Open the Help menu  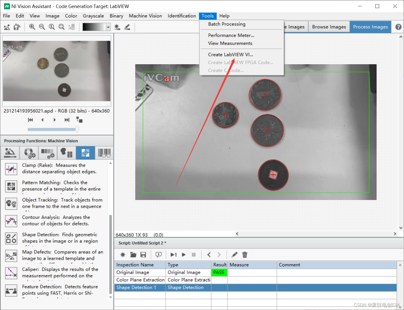[x=224, y=16]
